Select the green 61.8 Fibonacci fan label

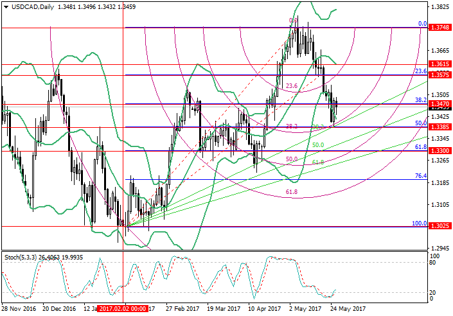318,162
